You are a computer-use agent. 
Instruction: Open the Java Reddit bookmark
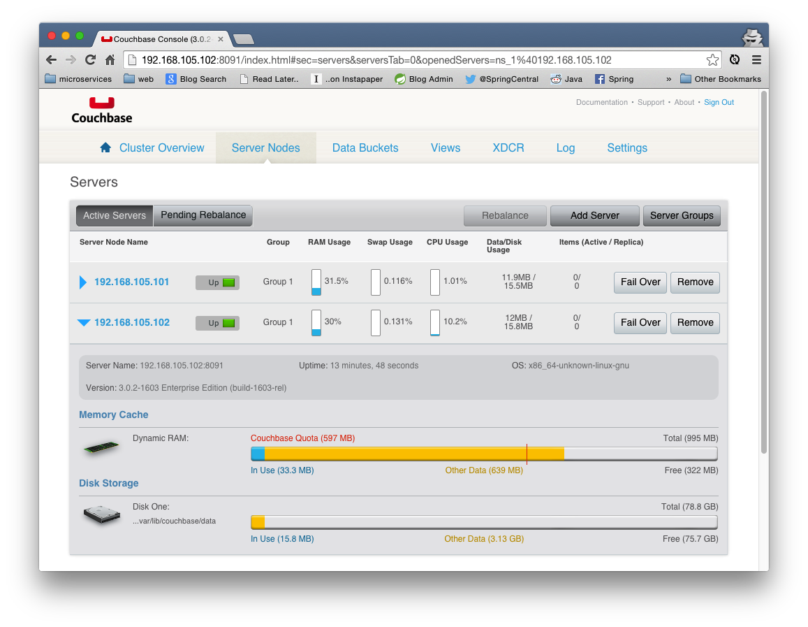[x=566, y=79]
